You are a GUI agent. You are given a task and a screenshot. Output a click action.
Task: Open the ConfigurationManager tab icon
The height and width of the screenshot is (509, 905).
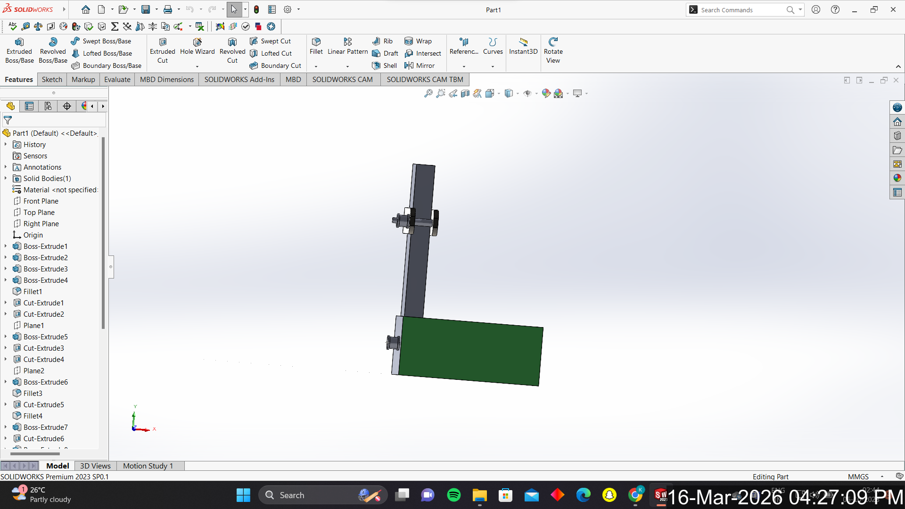click(48, 107)
